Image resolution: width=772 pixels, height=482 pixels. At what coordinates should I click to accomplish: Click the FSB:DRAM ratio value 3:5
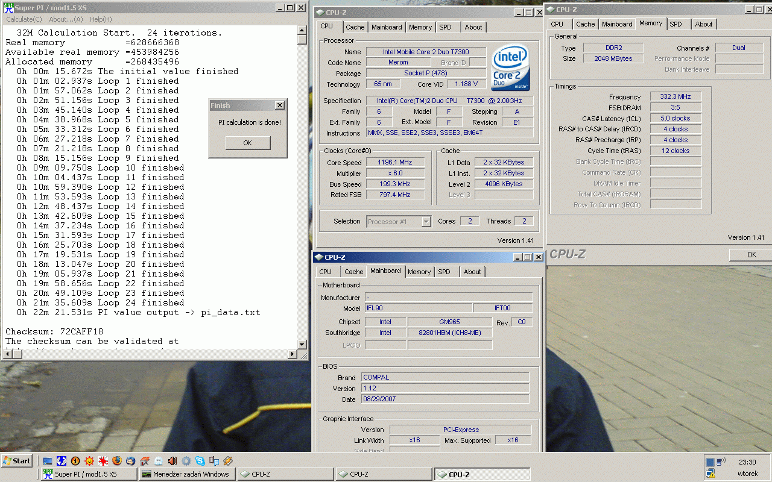tap(675, 107)
